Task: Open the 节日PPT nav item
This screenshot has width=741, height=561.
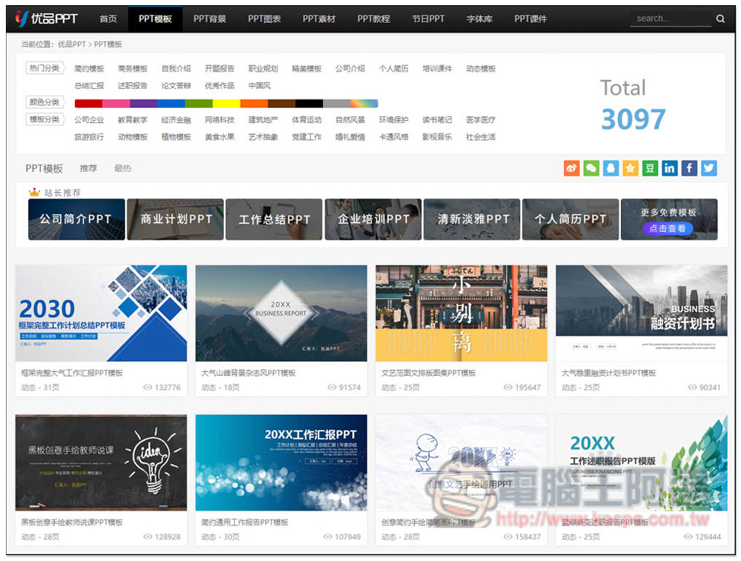Action: click(x=428, y=19)
